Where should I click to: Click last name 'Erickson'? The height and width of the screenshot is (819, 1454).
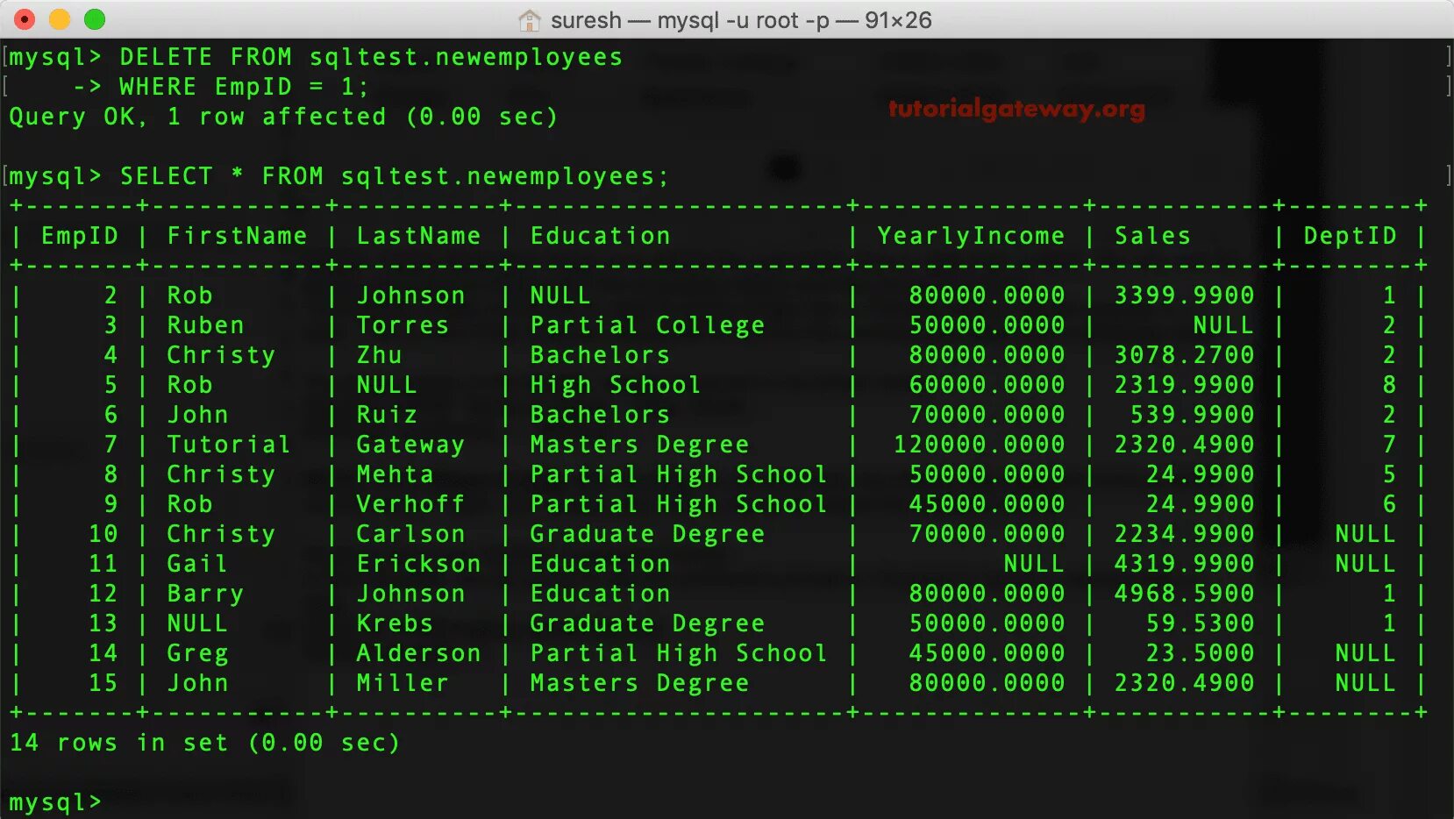click(418, 564)
